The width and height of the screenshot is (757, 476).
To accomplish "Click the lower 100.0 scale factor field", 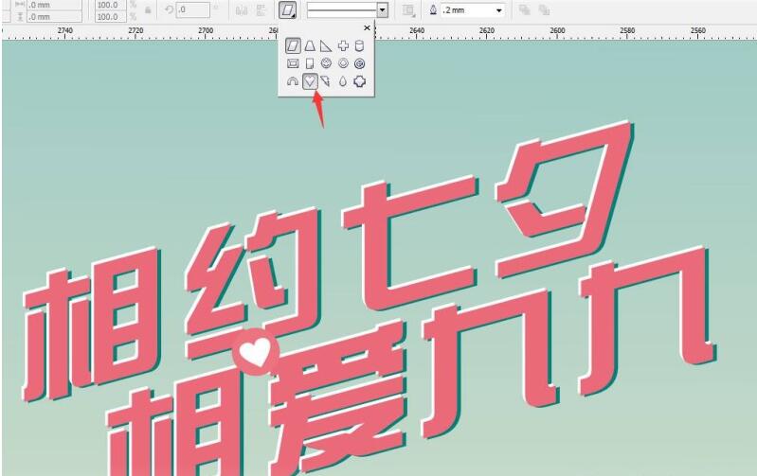I will 111,16.
